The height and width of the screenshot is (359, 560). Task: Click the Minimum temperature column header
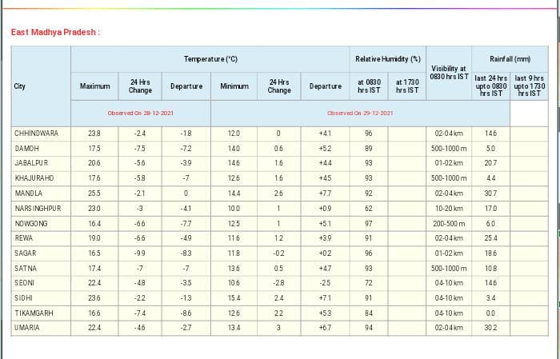click(234, 86)
